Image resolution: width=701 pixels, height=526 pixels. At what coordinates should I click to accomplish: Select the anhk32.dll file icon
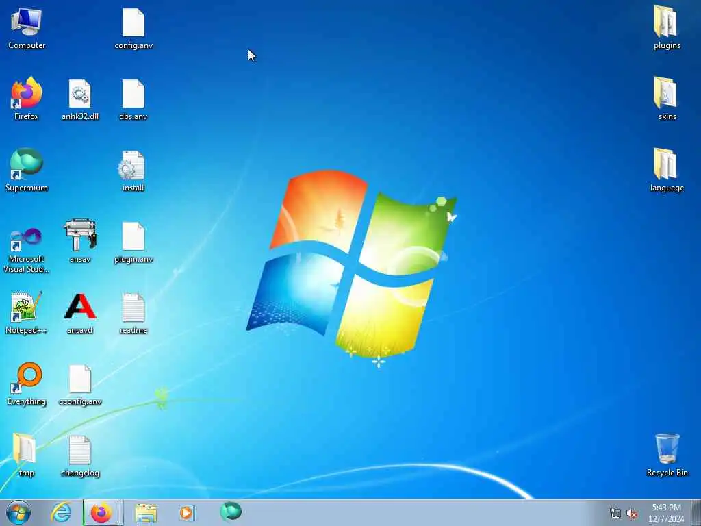[x=80, y=99]
